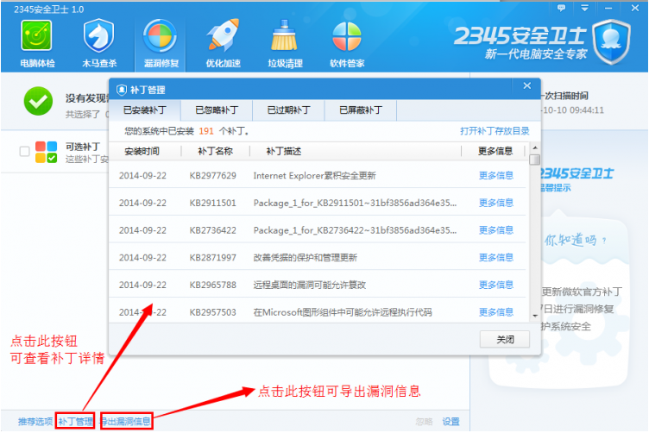Viewport: 649px width, 433px height.
Task: Sort by the 安装时间 column header
Action: coord(142,151)
